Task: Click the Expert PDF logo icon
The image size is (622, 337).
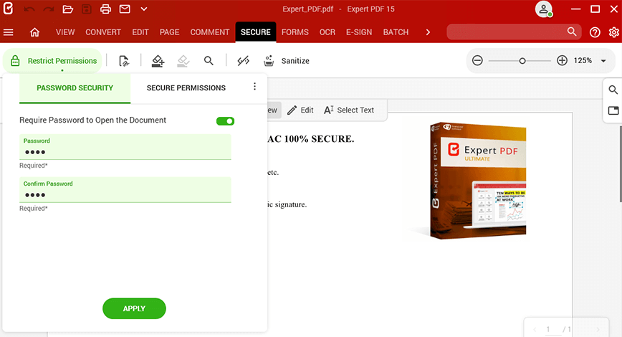Action: point(8,9)
